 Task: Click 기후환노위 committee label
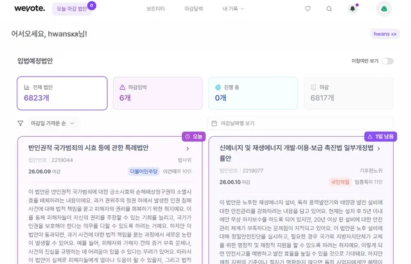coord(371,171)
